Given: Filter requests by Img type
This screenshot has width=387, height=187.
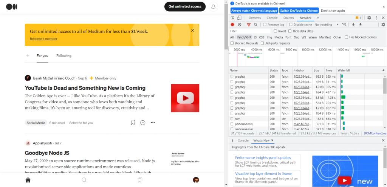Looking at the screenshot, I should [x=269, y=37].
